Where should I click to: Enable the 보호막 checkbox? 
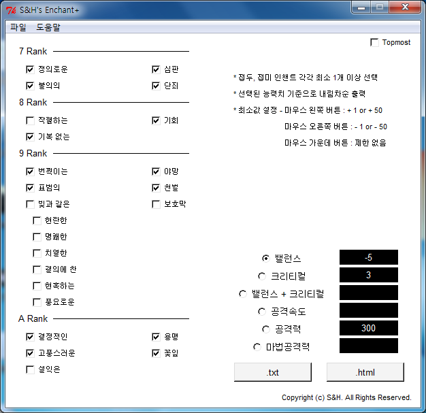click(x=156, y=204)
